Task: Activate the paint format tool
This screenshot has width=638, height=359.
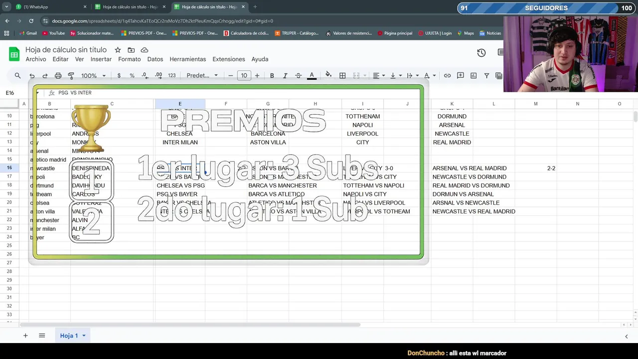Action: 71,75
